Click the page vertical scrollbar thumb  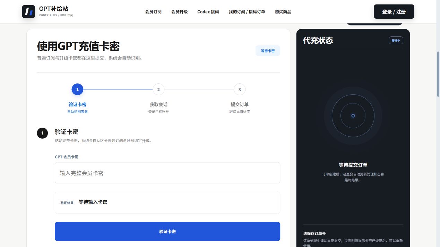point(438,74)
